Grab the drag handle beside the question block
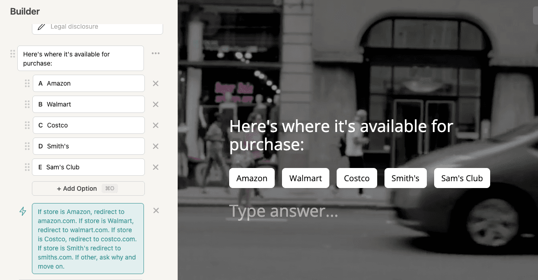 [13, 54]
